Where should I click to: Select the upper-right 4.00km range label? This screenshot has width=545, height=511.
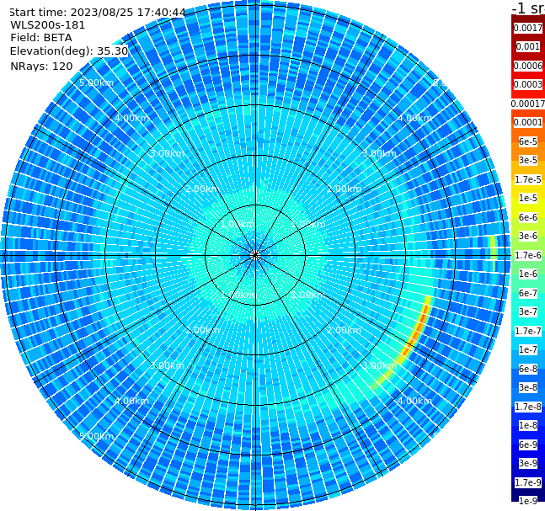(x=414, y=118)
